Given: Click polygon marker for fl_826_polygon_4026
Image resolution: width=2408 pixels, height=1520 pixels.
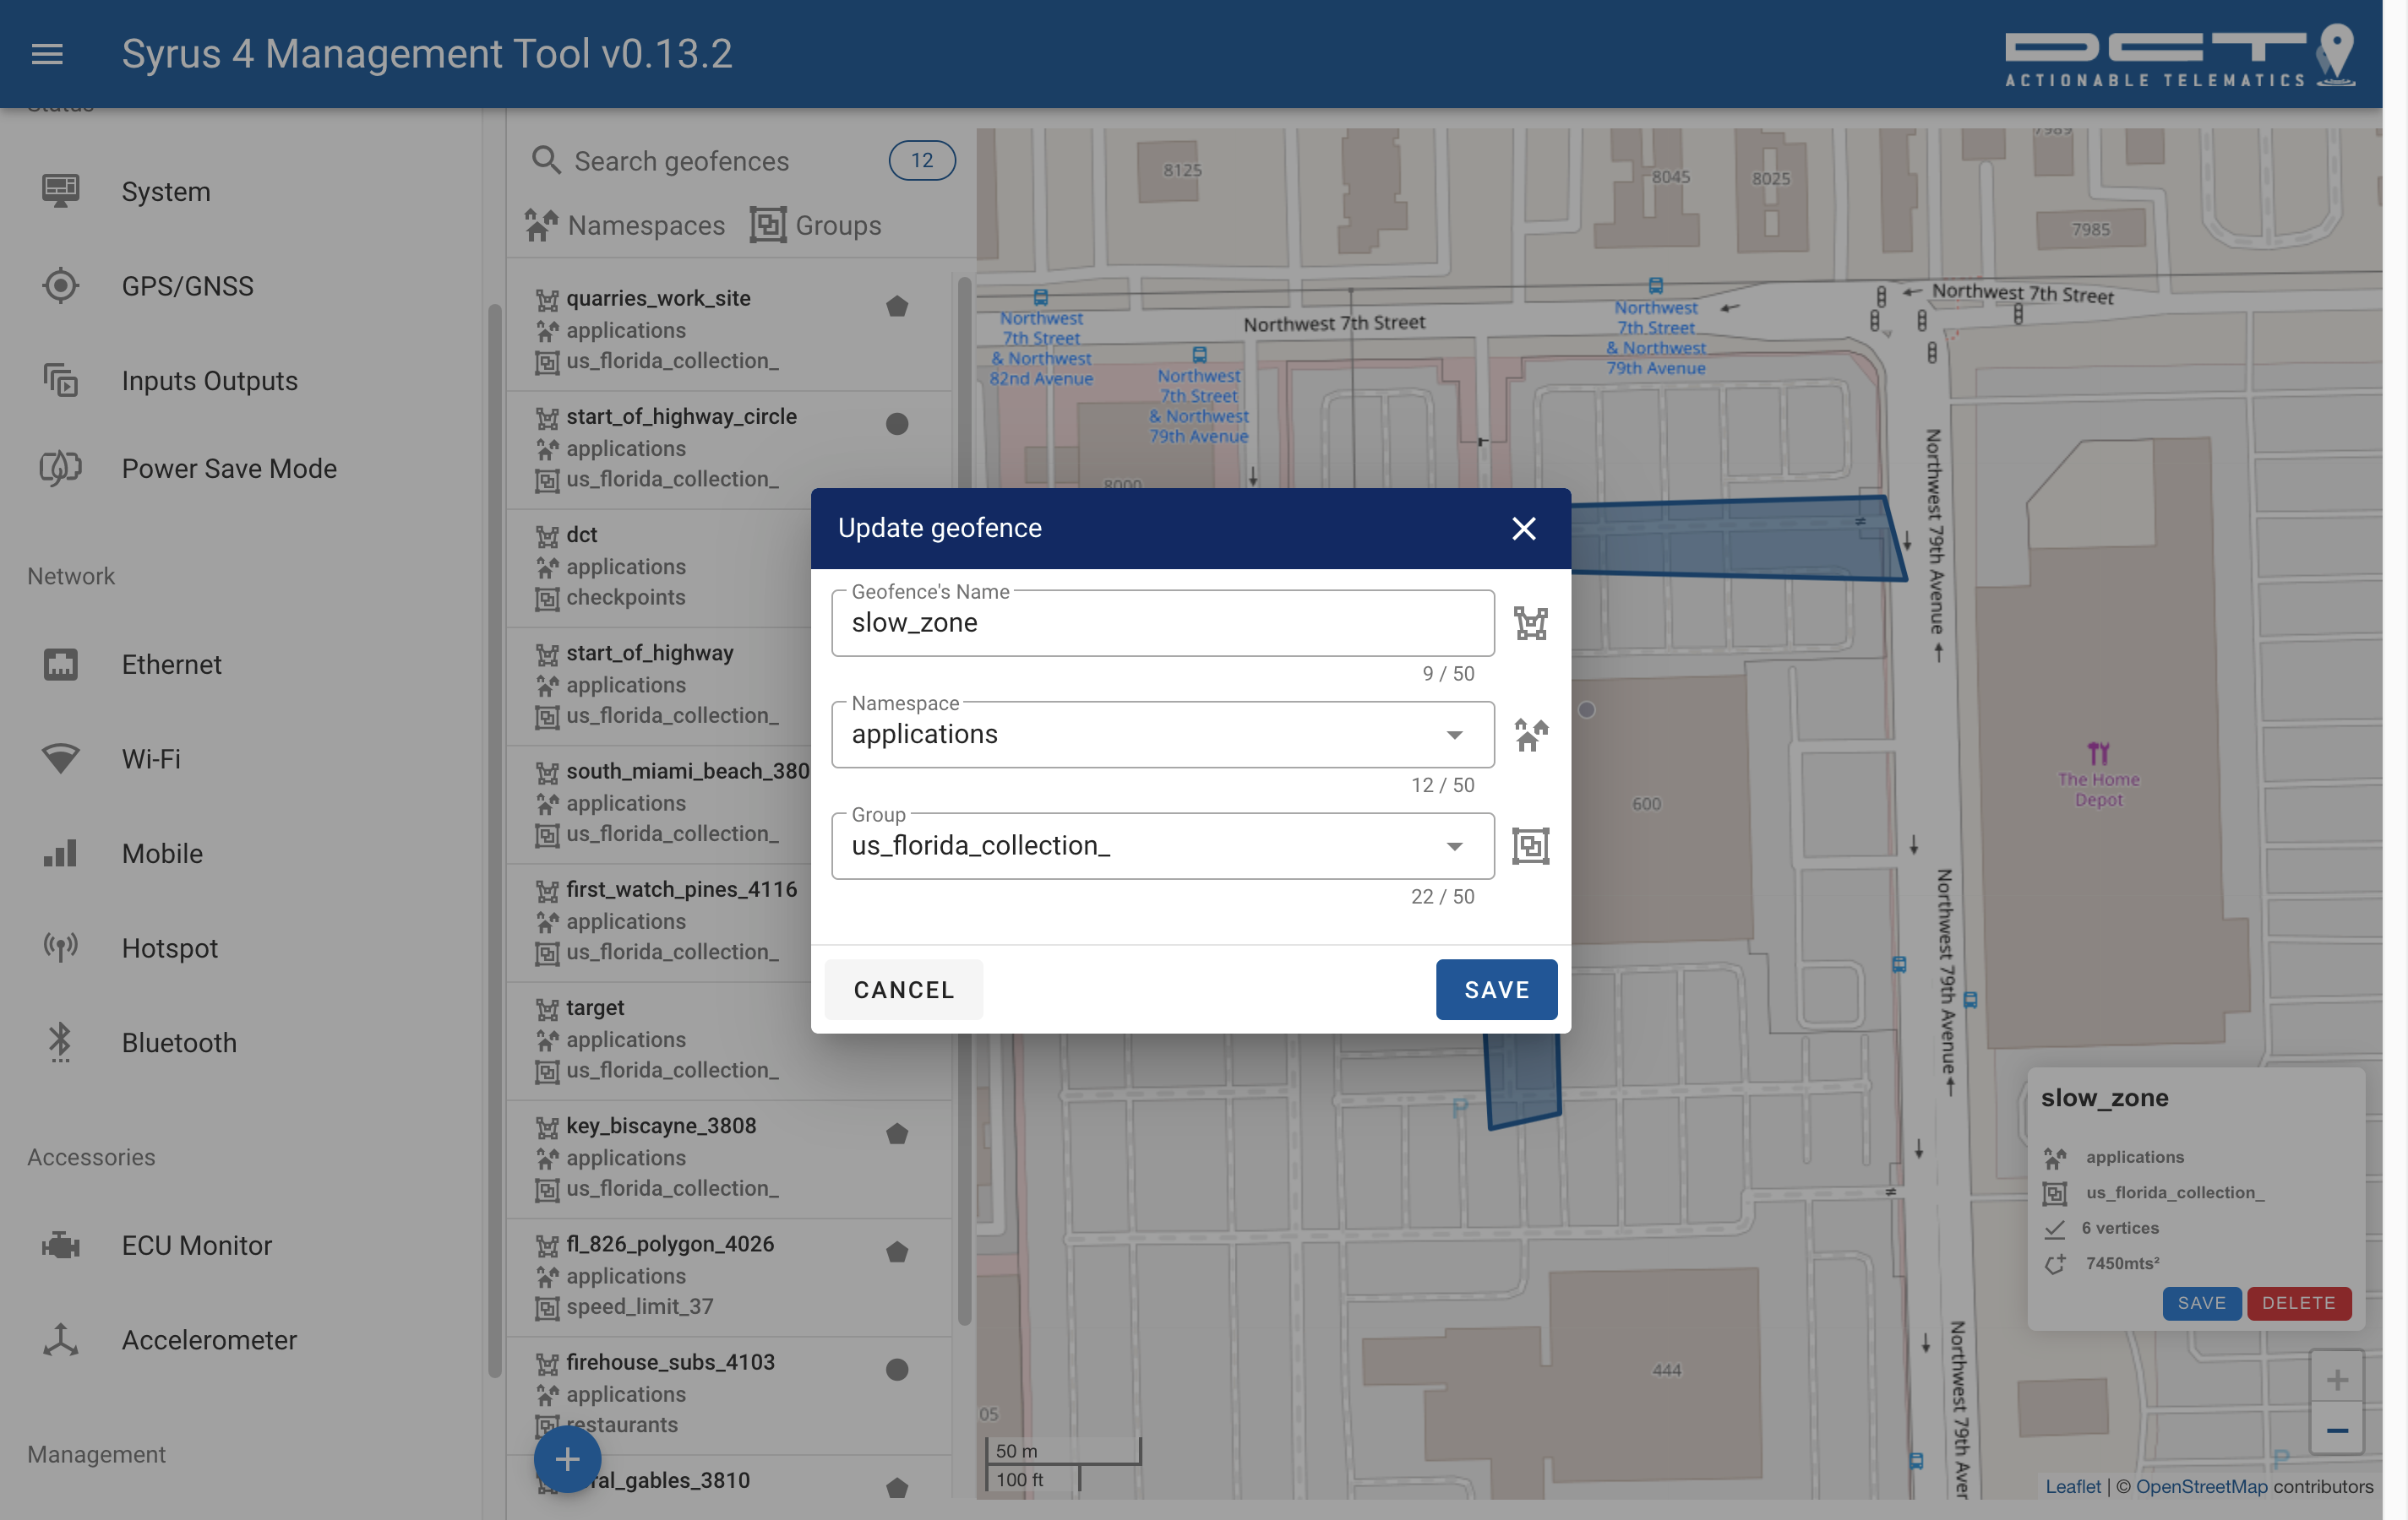Looking at the screenshot, I should tap(897, 1252).
